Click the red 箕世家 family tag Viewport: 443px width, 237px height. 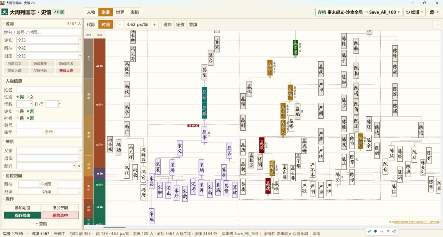tap(194, 126)
